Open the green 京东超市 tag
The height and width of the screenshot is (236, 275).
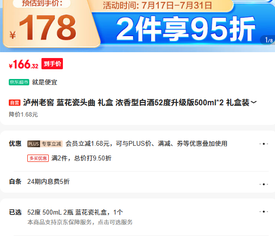pos(19,82)
